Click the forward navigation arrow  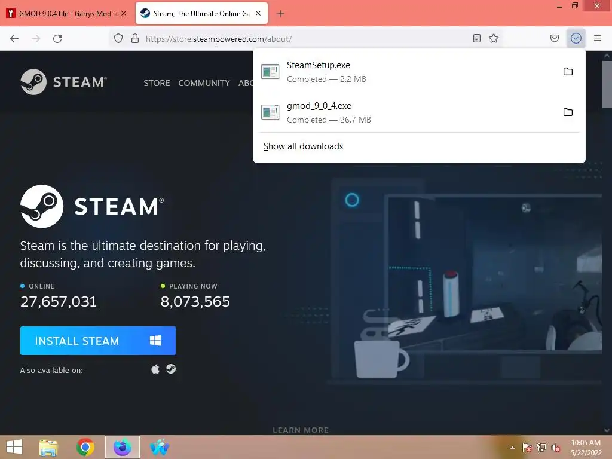tap(36, 38)
